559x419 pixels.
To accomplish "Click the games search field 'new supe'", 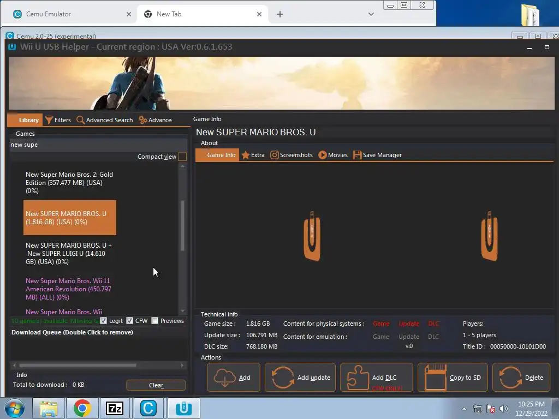I will (98, 145).
